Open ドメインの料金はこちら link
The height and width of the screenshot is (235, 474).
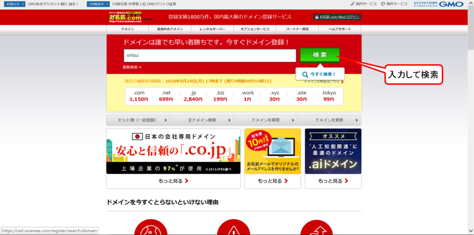point(324,81)
